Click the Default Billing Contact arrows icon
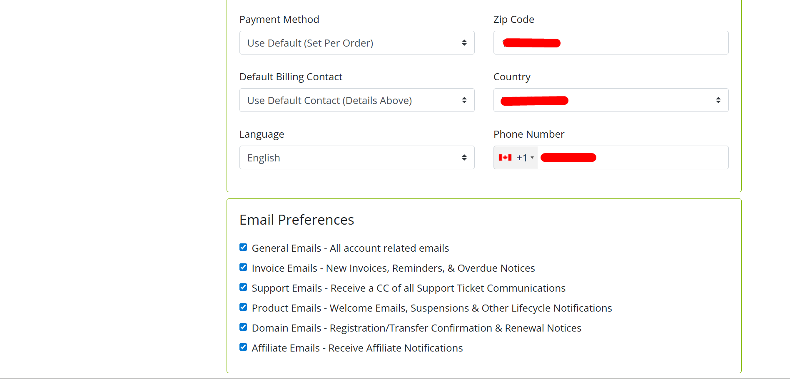Screen dimensions: 790x379 464,100
